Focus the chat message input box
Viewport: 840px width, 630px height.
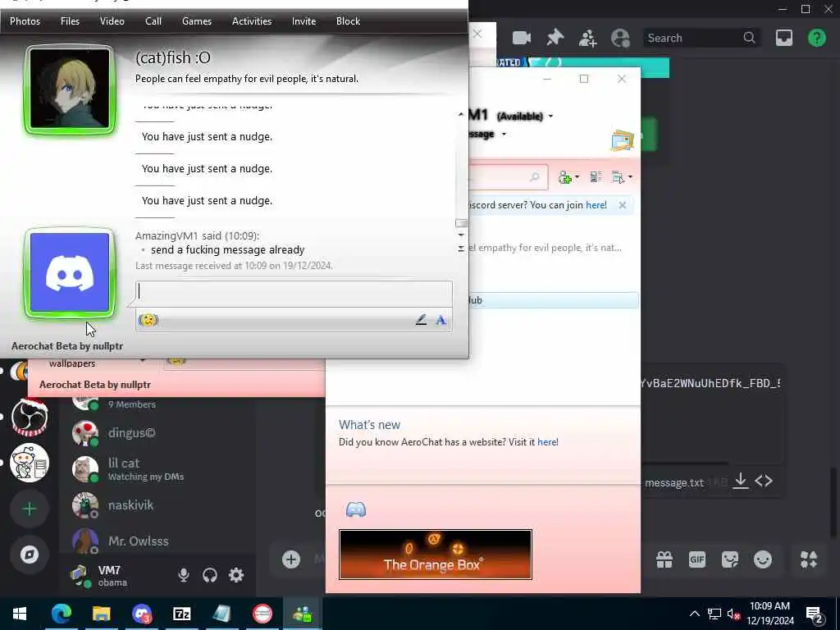pos(294,293)
